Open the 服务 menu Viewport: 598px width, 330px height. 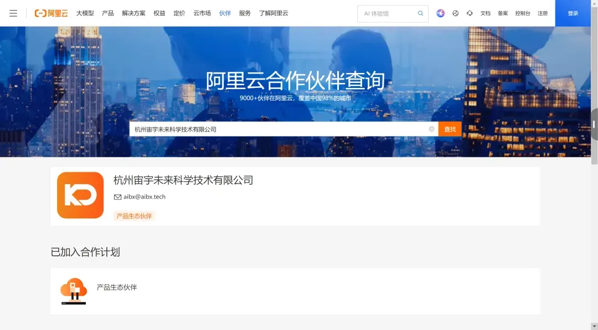(245, 13)
